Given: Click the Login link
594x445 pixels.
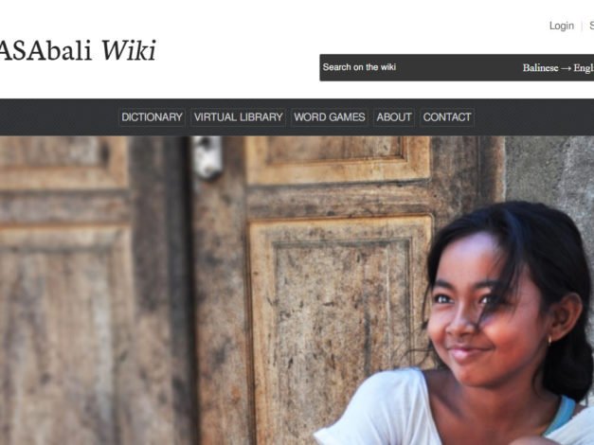Looking at the screenshot, I should 562,26.
